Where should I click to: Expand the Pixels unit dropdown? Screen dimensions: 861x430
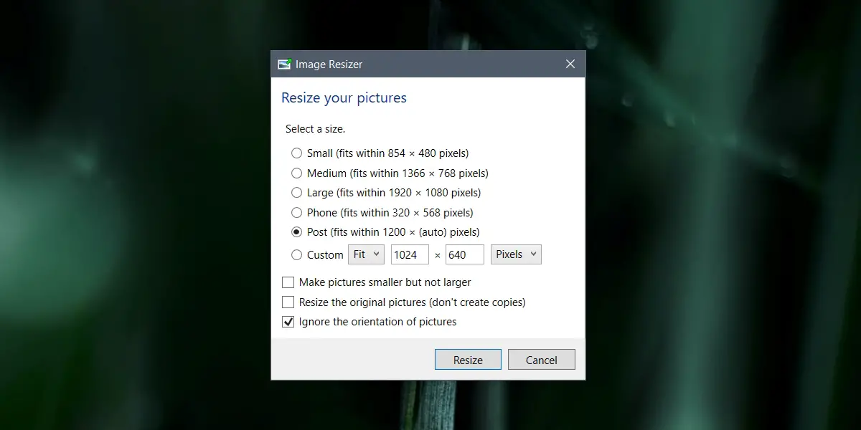click(516, 254)
